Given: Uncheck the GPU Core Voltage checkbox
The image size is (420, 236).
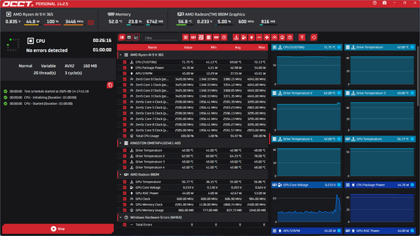Looking at the screenshot, I should 125,187.
